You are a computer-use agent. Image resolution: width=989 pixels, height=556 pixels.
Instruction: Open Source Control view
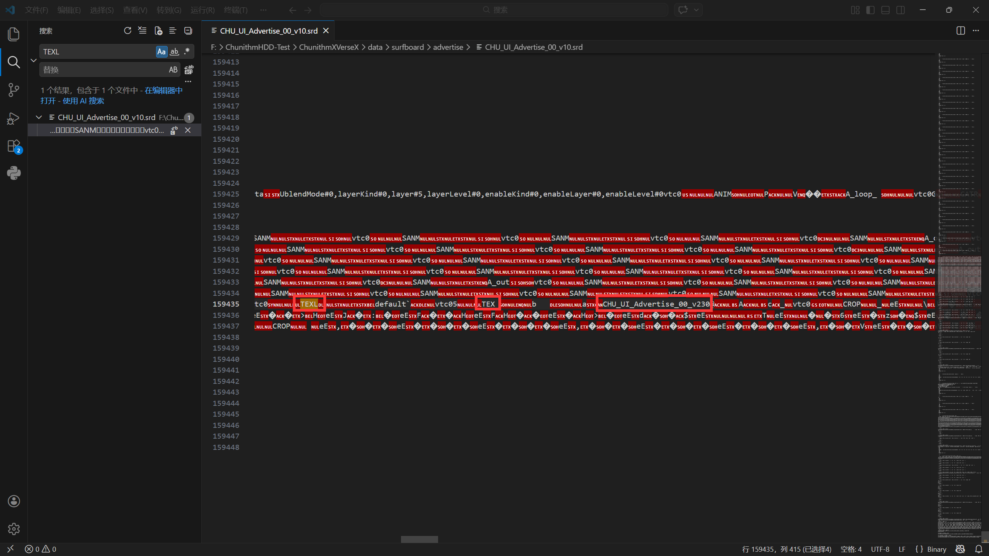14,90
